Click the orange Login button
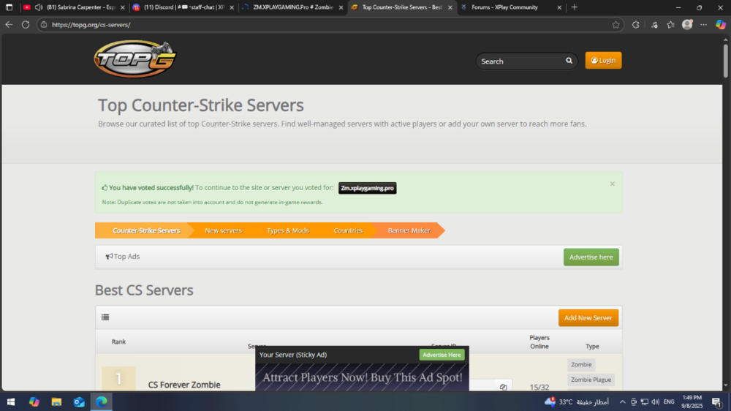This screenshot has width=731, height=411. pos(603,61)
